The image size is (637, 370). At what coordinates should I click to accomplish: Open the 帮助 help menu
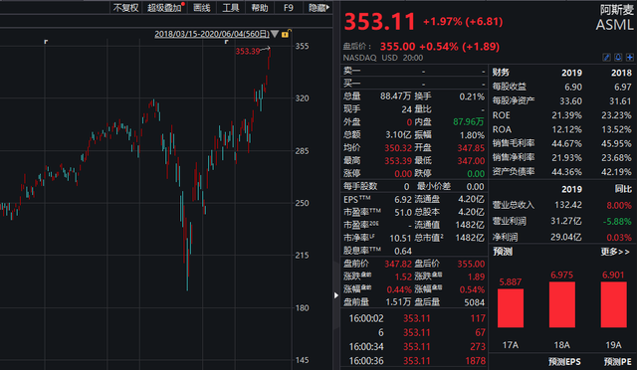pyautogui.click(x=260, y=8)
